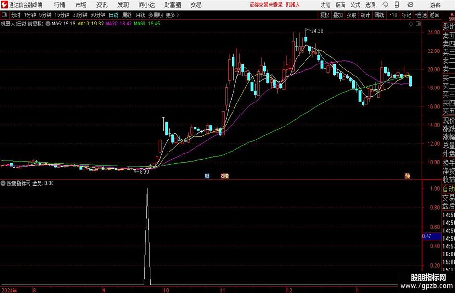Click the MA60: 19.45 value
This screenshot has height=293, width=455.
147,24
